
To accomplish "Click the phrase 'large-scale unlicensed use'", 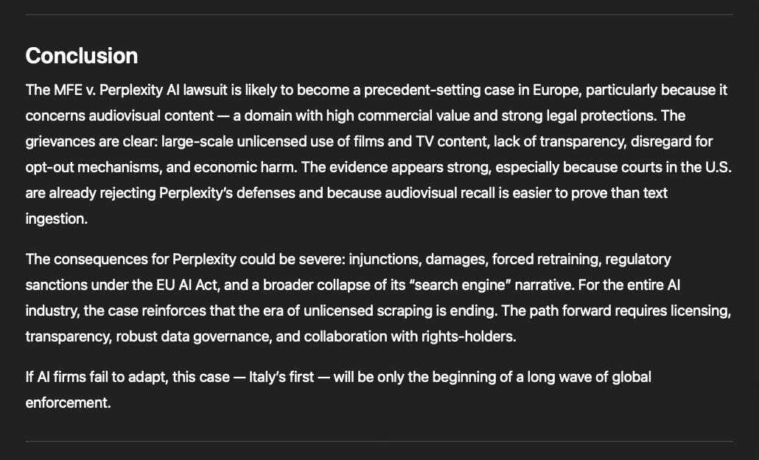I will tap(250, 141).
